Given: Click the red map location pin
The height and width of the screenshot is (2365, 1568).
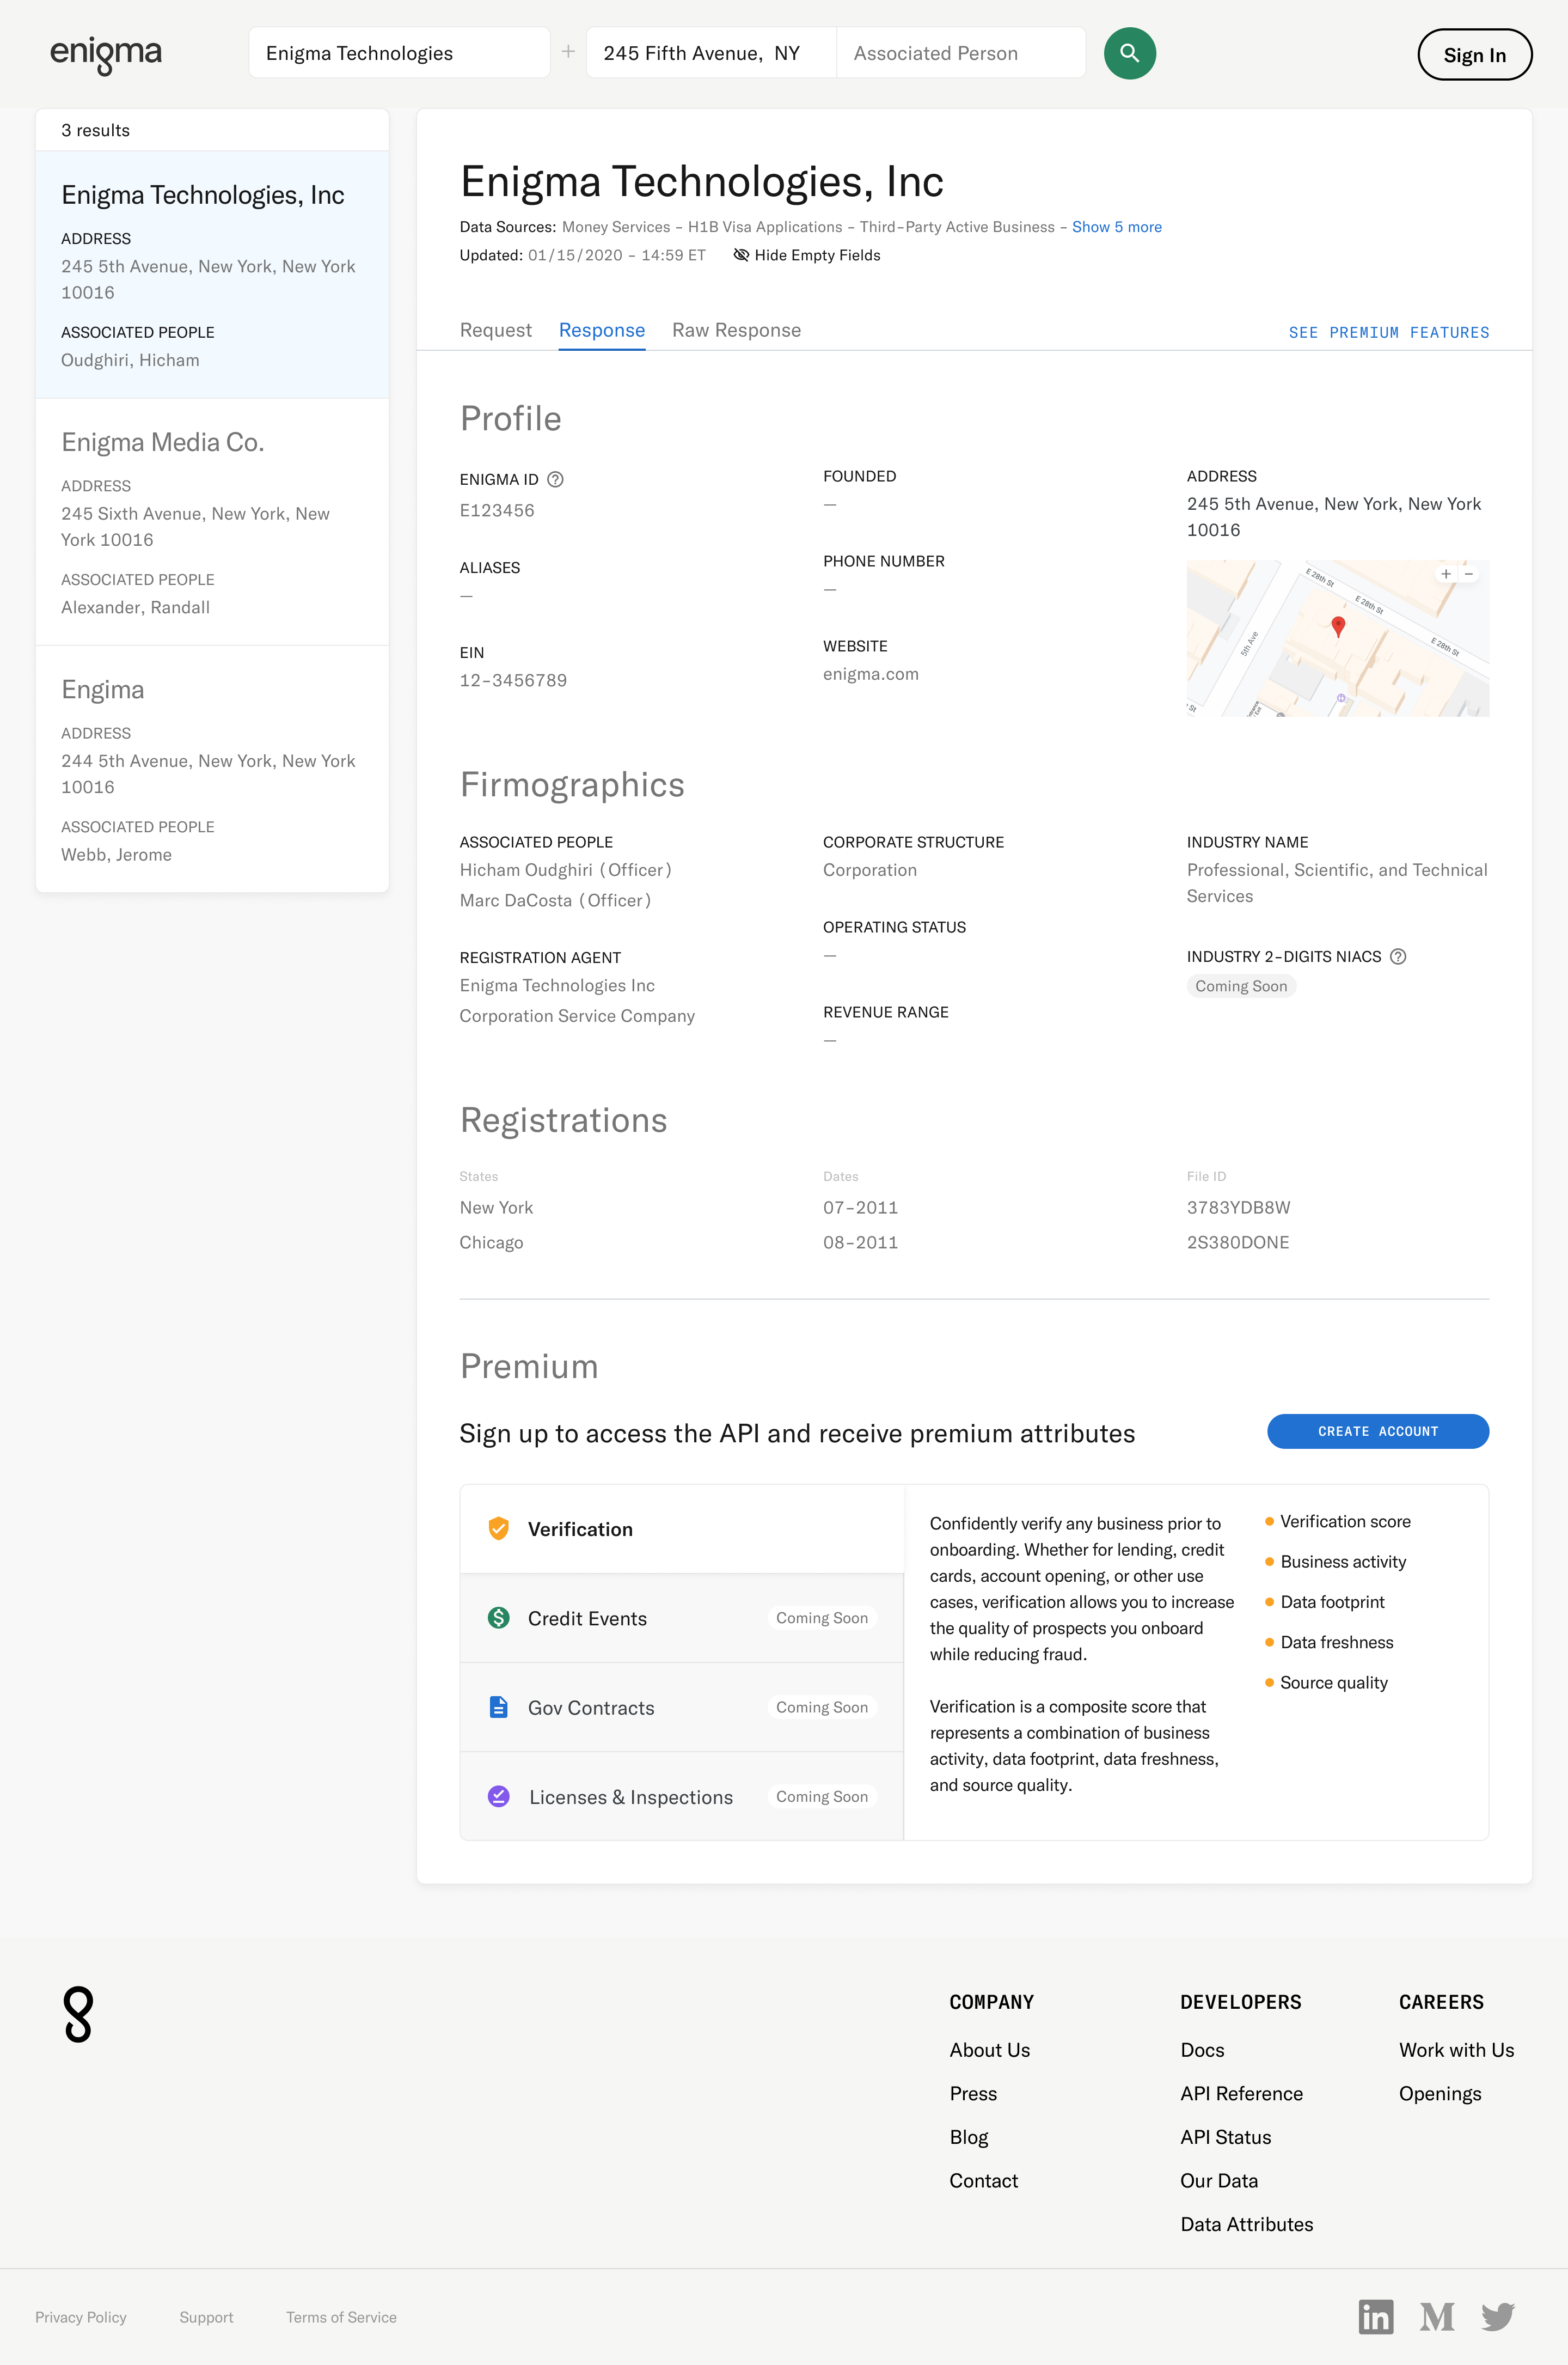Looking at the screenshot, I should (x=1338, y=626).
